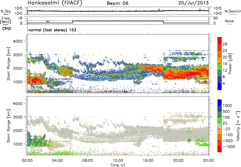This screenshot has height=167, width=241.
Task: Click the 12:00 time tick label
Action: pos(118,161)
